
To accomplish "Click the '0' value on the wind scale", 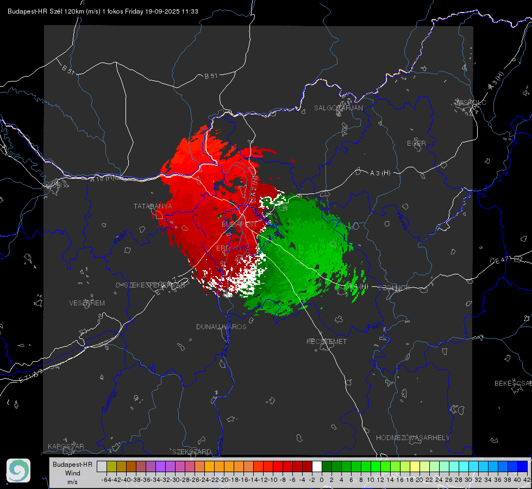I will tap(322, 480).
